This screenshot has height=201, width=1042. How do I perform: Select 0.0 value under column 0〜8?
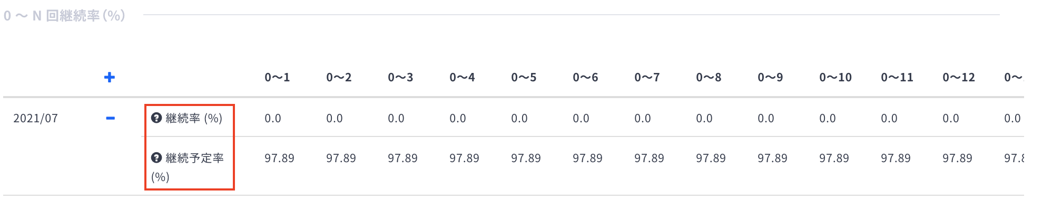coord(704,118)
